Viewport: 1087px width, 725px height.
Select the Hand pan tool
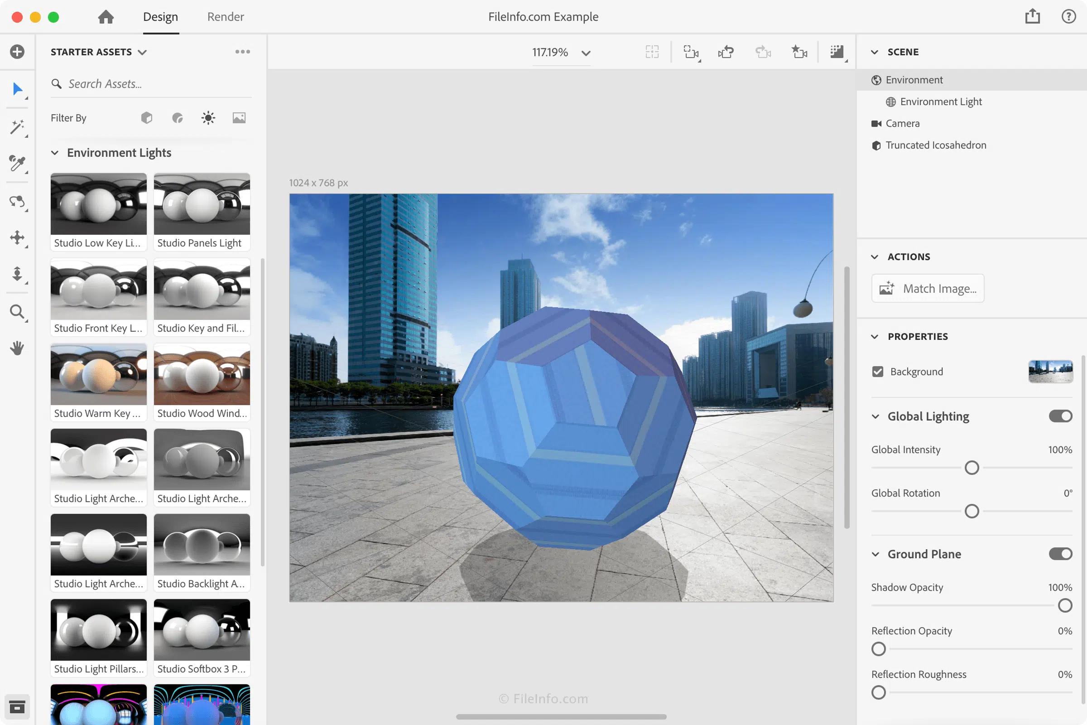(x=17, y=348)
